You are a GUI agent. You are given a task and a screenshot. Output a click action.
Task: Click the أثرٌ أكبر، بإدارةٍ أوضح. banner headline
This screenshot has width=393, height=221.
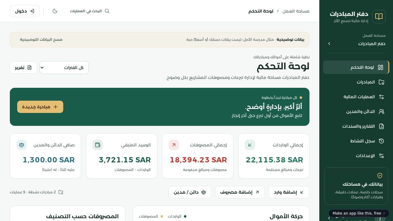pyautogui.click(x=274, y=107)
